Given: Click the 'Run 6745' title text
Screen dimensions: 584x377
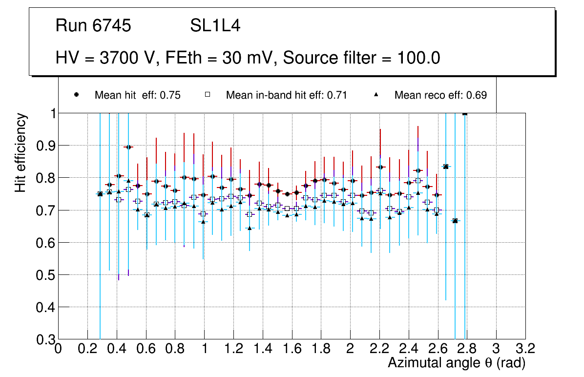Looking at the screenshot, I should pos(93,26).
